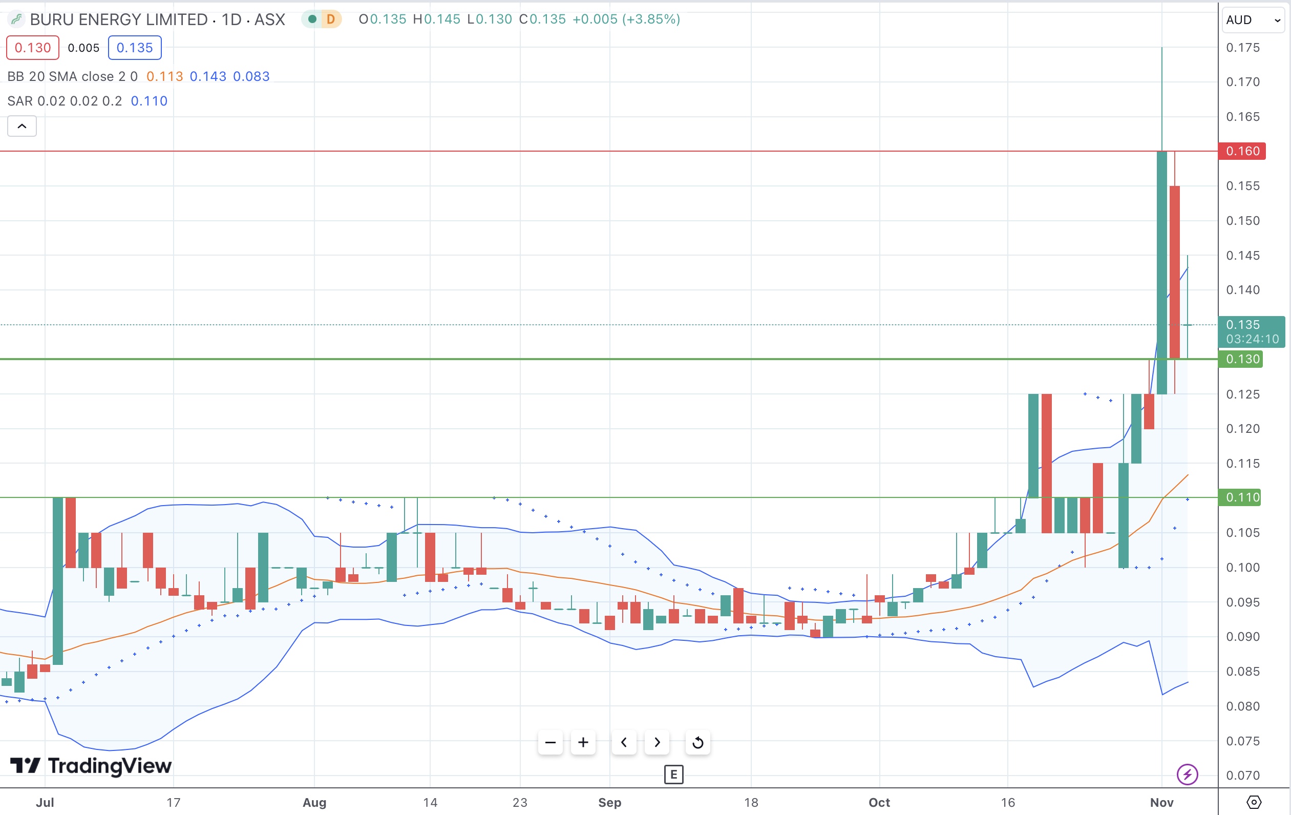Open the earnings E marker
This screenshot has height=815, width=1291.
click(x=673, y=774)
